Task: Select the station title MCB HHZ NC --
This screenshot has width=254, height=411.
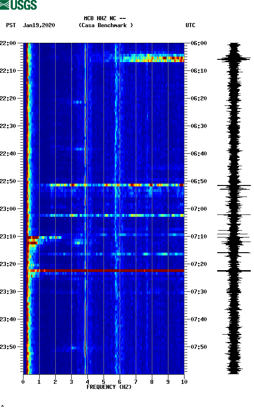Action: coord(105,18)
